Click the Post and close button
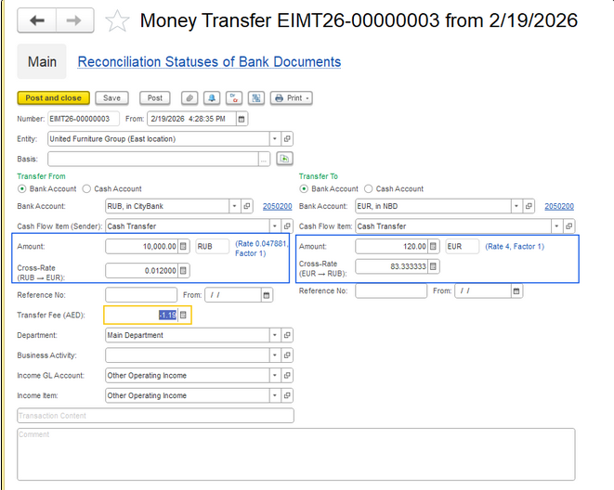614x490 pixels. pos(53,97)
